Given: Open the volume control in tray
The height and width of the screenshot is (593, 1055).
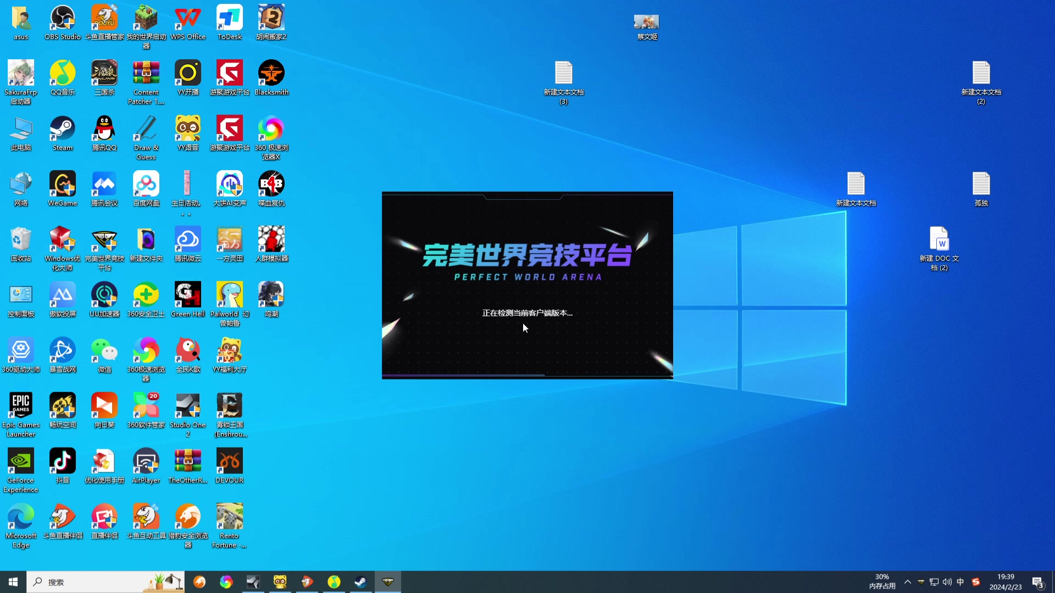Looking at the screenshot, I should [947, 582].
